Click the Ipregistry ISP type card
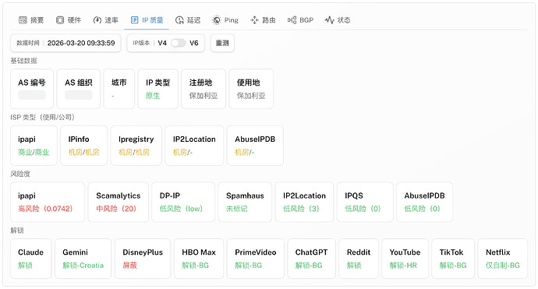The height and width of the screenshot is (289, 538). click(136, 146)
